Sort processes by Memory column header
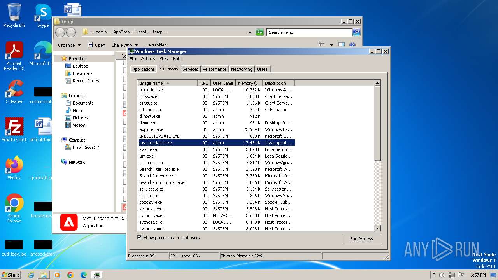498x280 pixels. coord(249,83)
